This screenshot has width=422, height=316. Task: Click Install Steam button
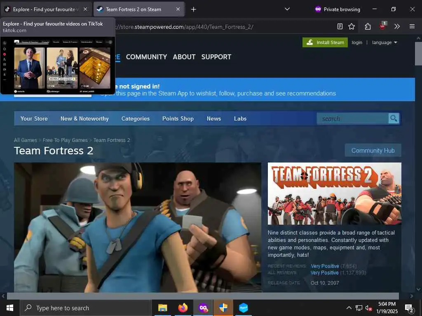pyautogui.click(x=325, y=42)
